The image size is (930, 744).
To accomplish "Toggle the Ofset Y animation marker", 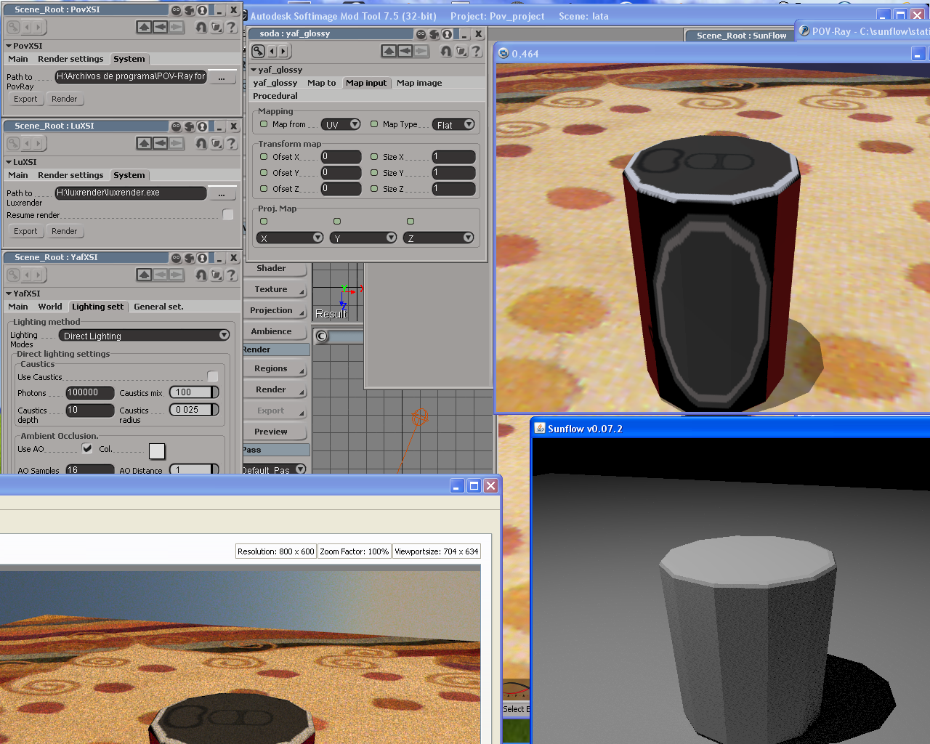I will coord(264,173).
